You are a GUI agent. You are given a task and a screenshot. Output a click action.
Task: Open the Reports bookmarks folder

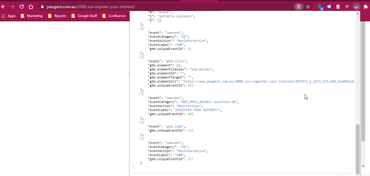(x=57, y=16)
